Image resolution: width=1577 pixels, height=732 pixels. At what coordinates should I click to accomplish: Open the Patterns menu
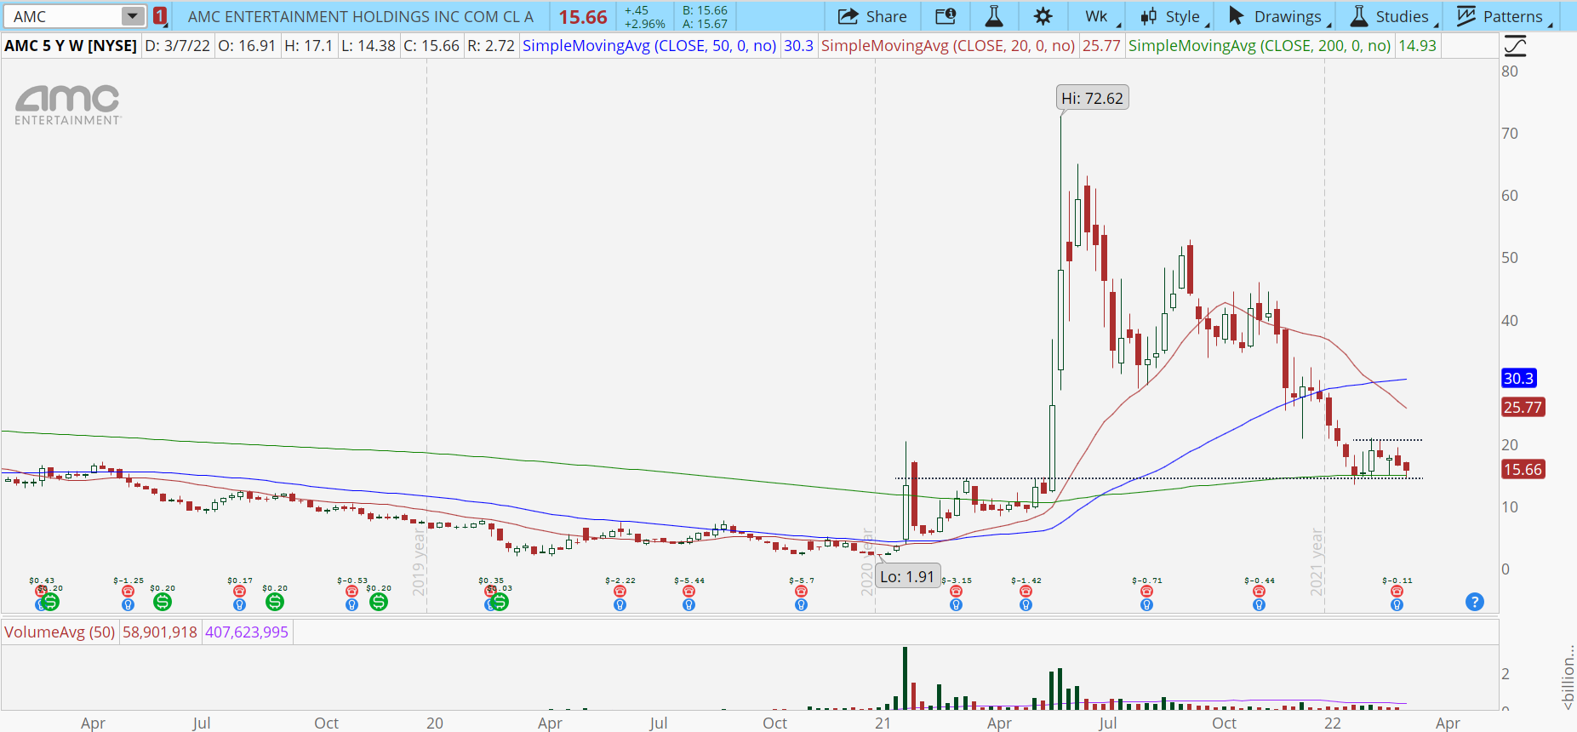(x=1501, y=16)
